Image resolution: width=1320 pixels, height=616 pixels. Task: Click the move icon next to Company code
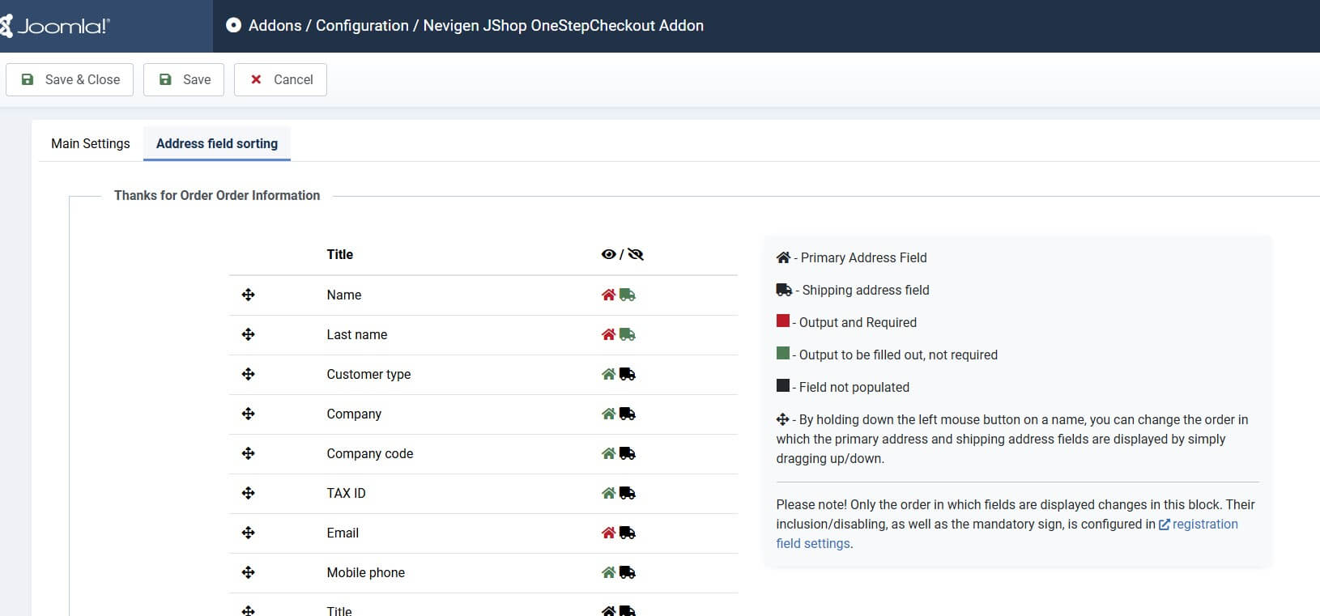coord(249,453)
